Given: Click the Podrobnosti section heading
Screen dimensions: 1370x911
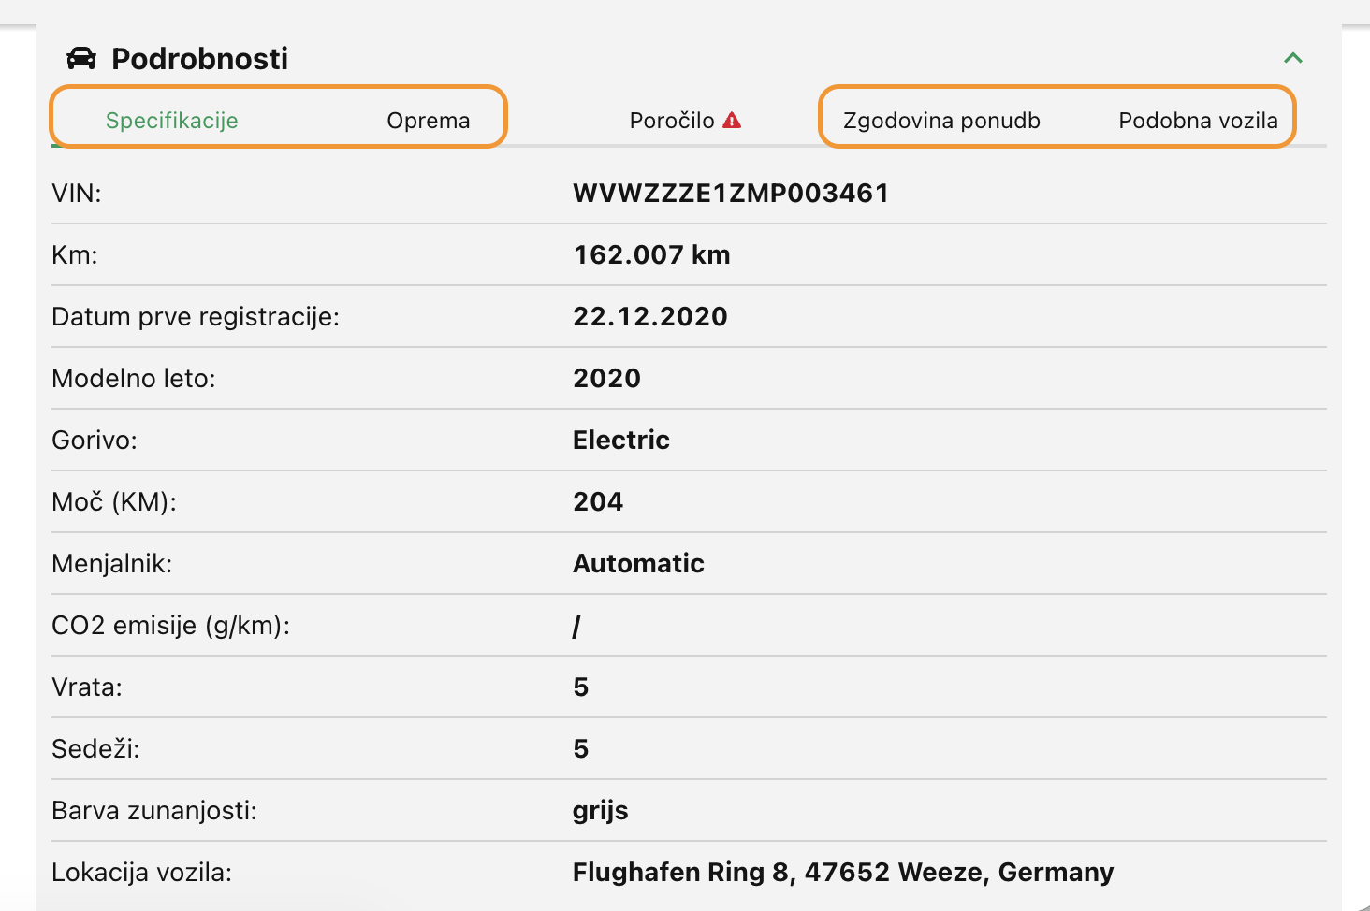Looking at the screenshot, I should (x=199, y=59).
